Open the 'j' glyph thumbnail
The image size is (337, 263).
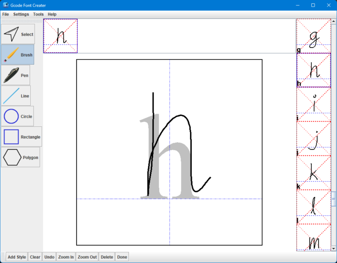click(x=314, y=139)
